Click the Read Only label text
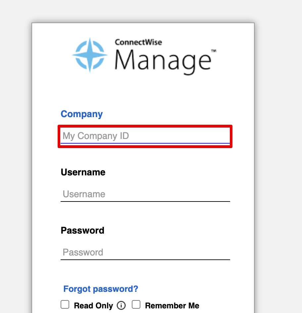 93,306
